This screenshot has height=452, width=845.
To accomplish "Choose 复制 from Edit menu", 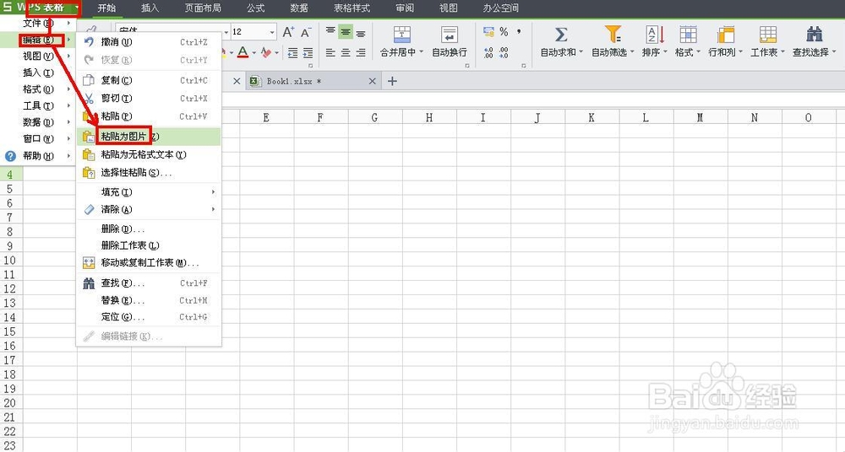I will point(149,80).
